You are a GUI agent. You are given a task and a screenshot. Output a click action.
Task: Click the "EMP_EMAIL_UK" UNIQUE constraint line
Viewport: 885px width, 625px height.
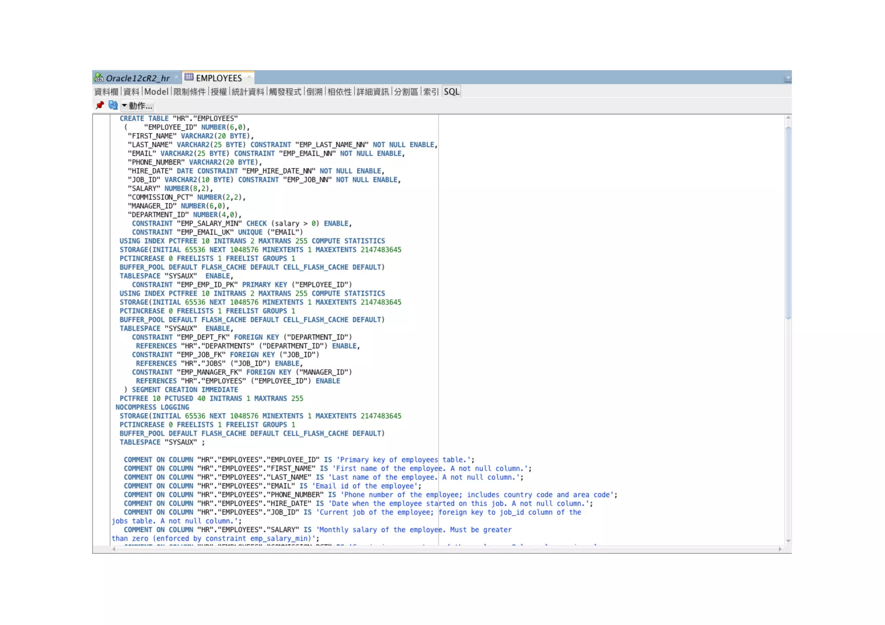pyautogui.click(x=217, y=232)
